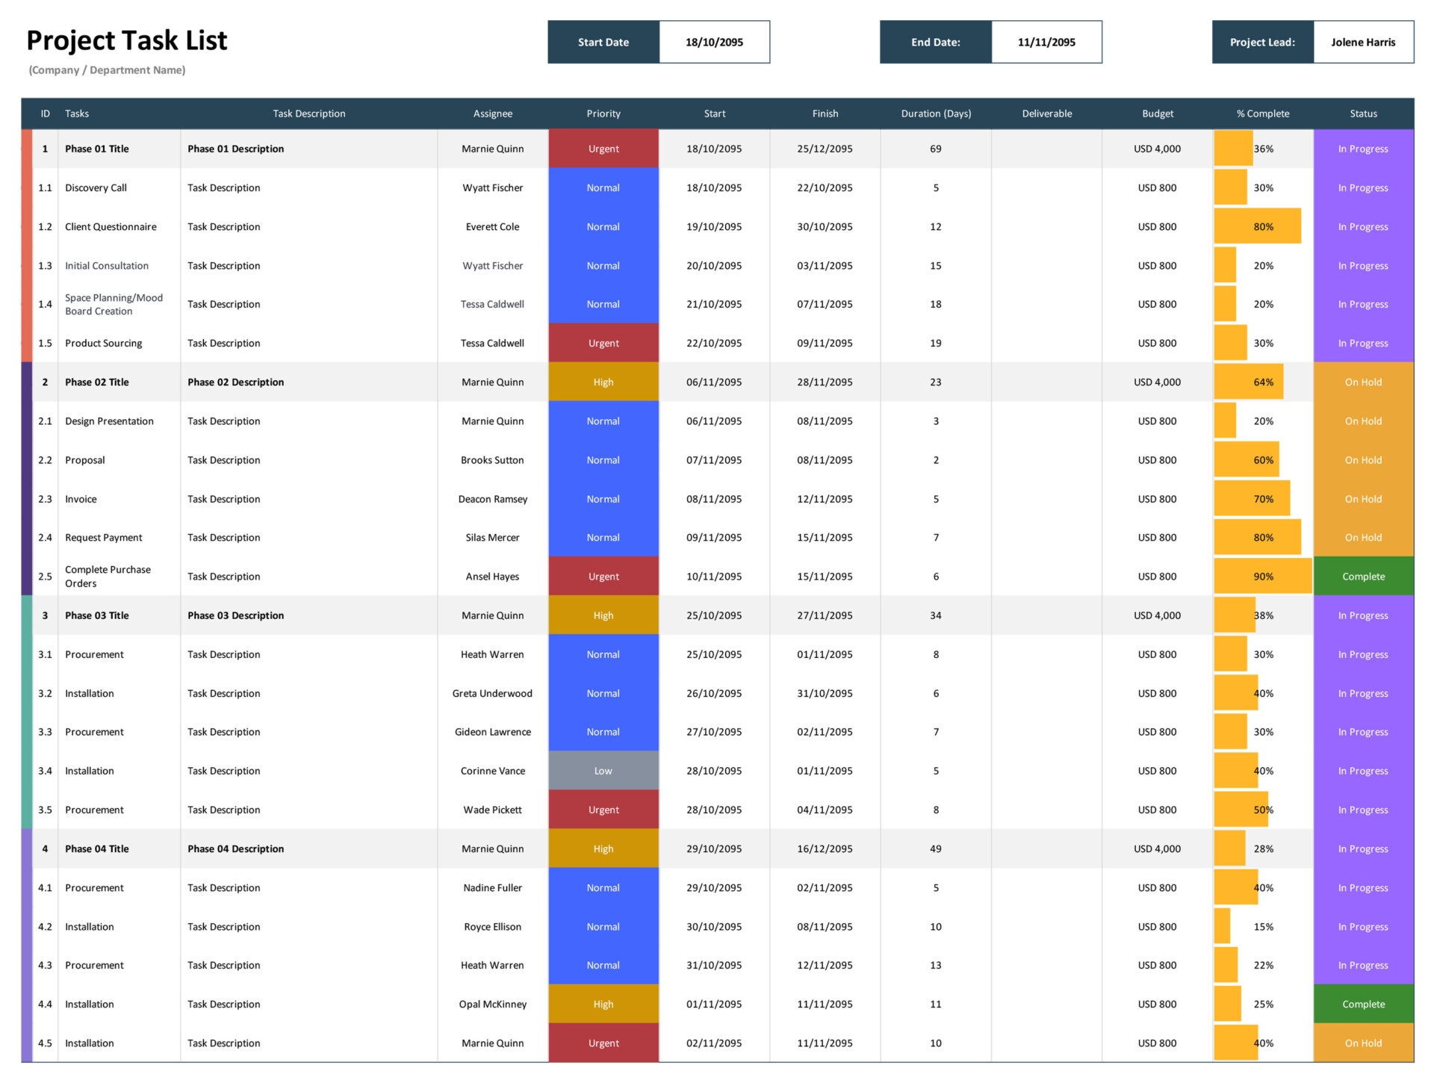Screen dimensions: 1434x1083
Task: Click the Start Date value 18/10/2095
Action: (713, 42)
